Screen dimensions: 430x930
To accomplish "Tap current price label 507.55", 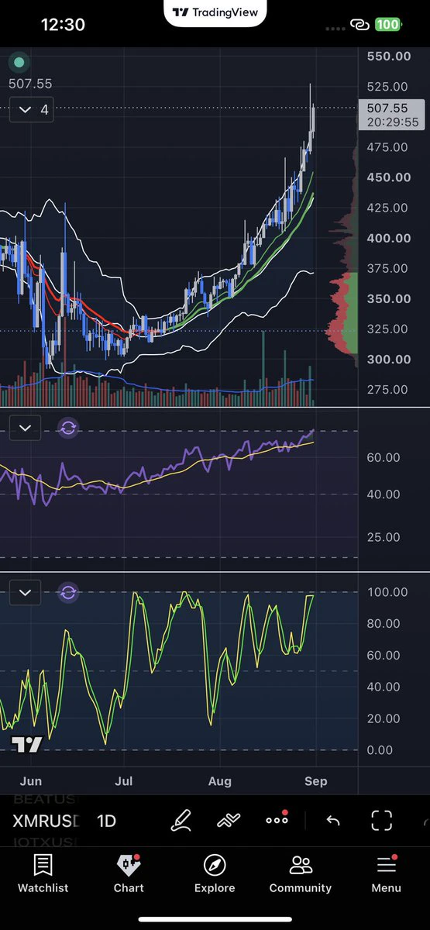I will [390, 108].
